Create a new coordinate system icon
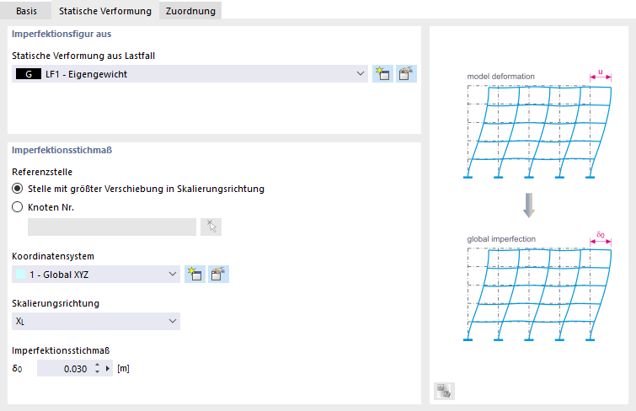 point(195,274)
